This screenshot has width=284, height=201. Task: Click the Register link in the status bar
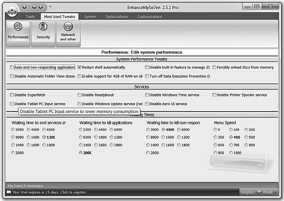point(248,192)
